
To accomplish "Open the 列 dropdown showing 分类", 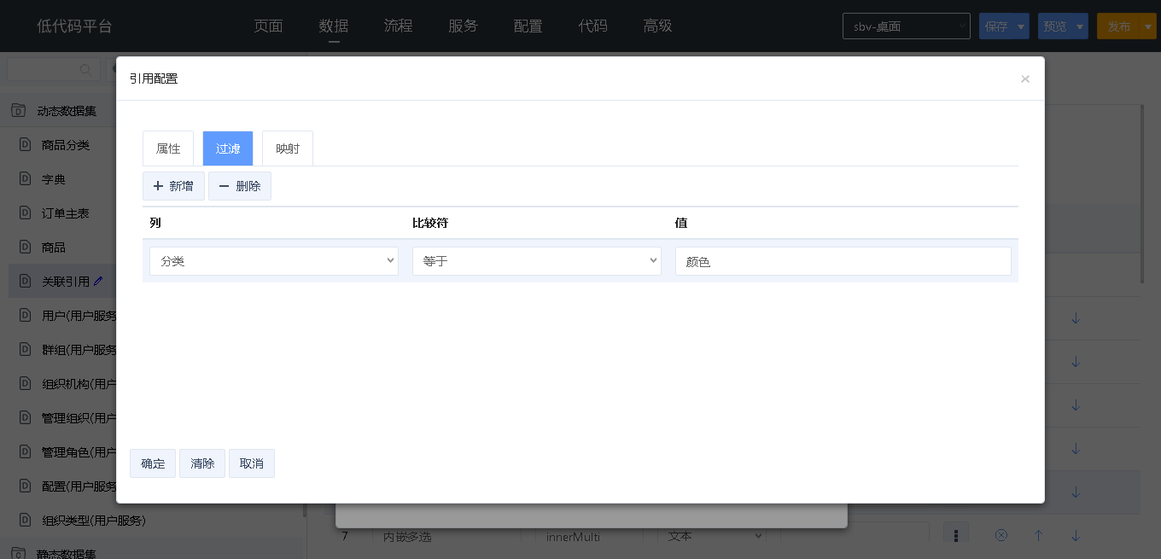I will 273,261.
